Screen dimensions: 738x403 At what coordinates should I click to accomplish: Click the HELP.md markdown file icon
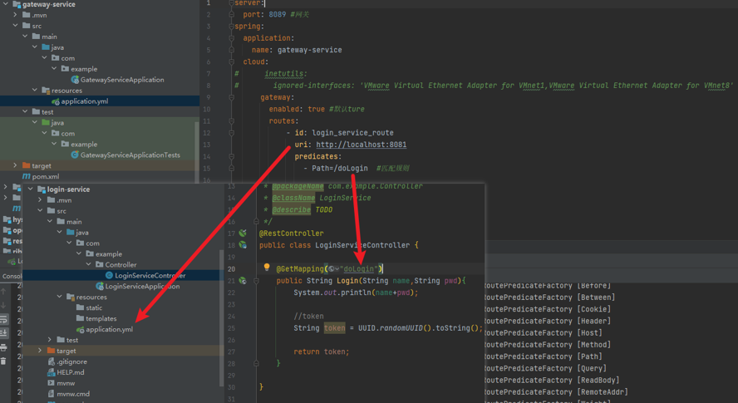click(x=52, y=372)
